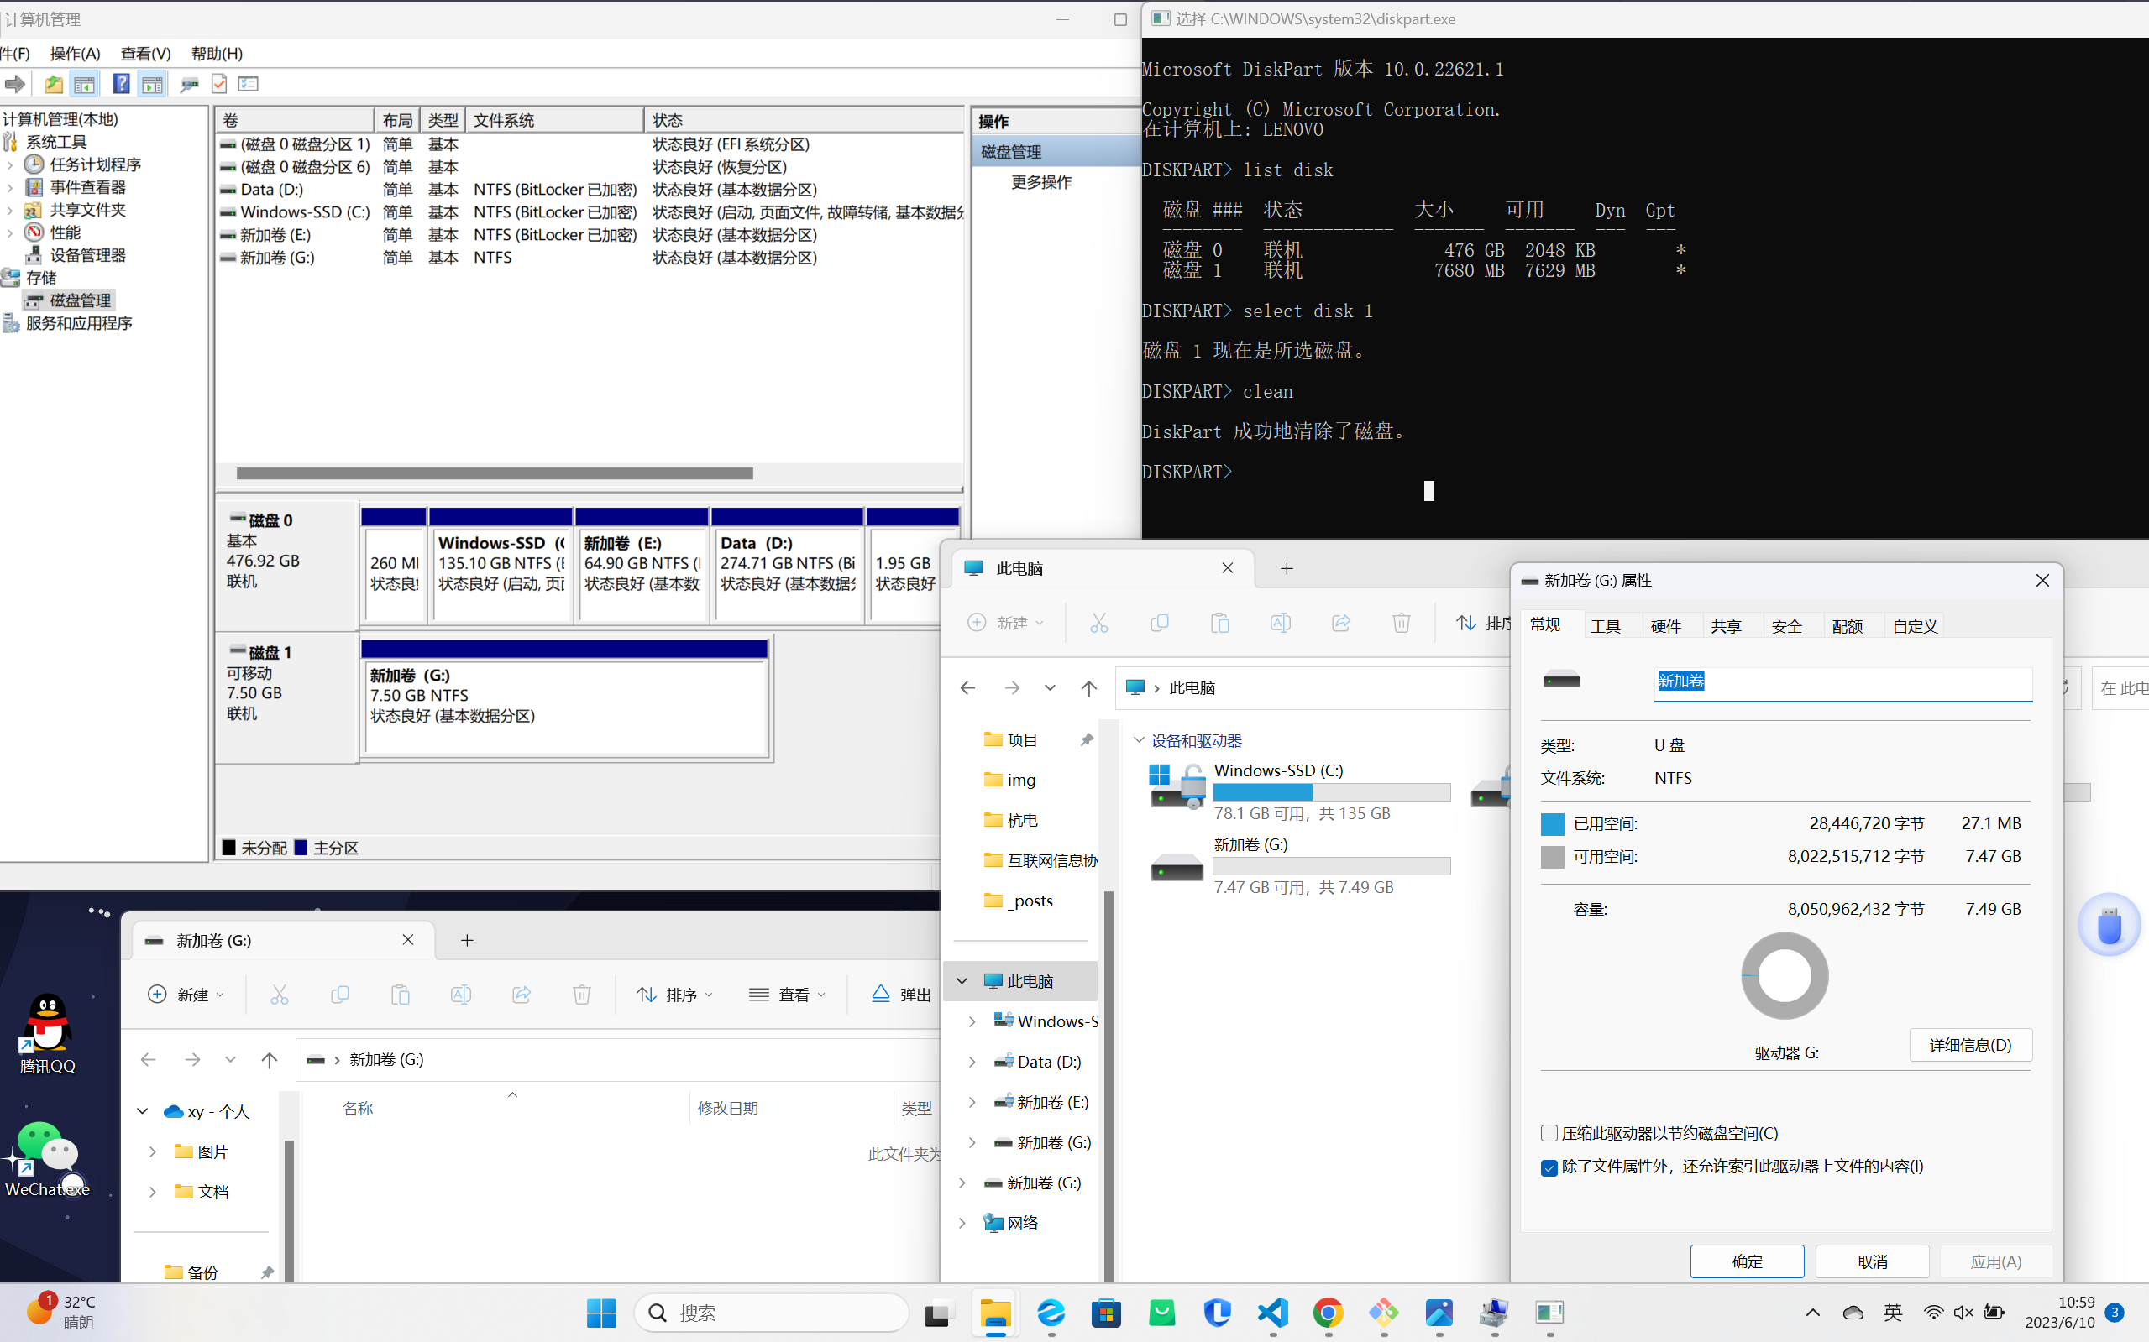Select Windows-SSD (C:) row in volume list
The width and height of the screenshot is (2149, 1342).
coord(590,212)
